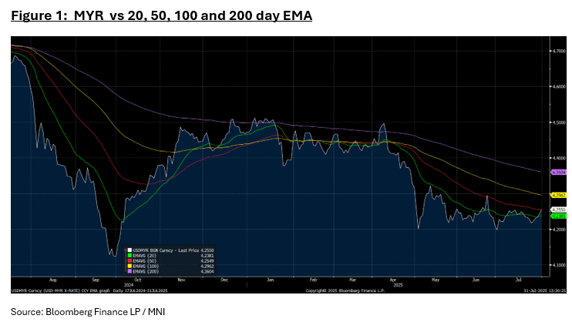Select the purple EMAVG (200) legend swatch
The image size is (572, 322).
click(x=130, y=271)
